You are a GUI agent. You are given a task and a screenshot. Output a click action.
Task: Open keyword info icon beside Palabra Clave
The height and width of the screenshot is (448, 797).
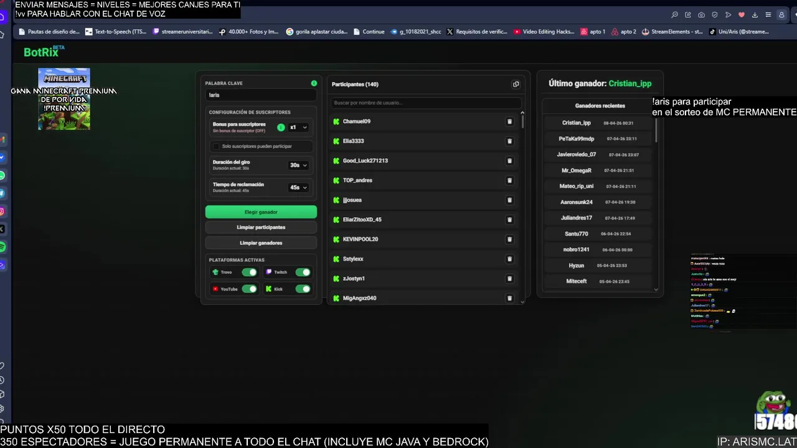(x=314, y=83)
